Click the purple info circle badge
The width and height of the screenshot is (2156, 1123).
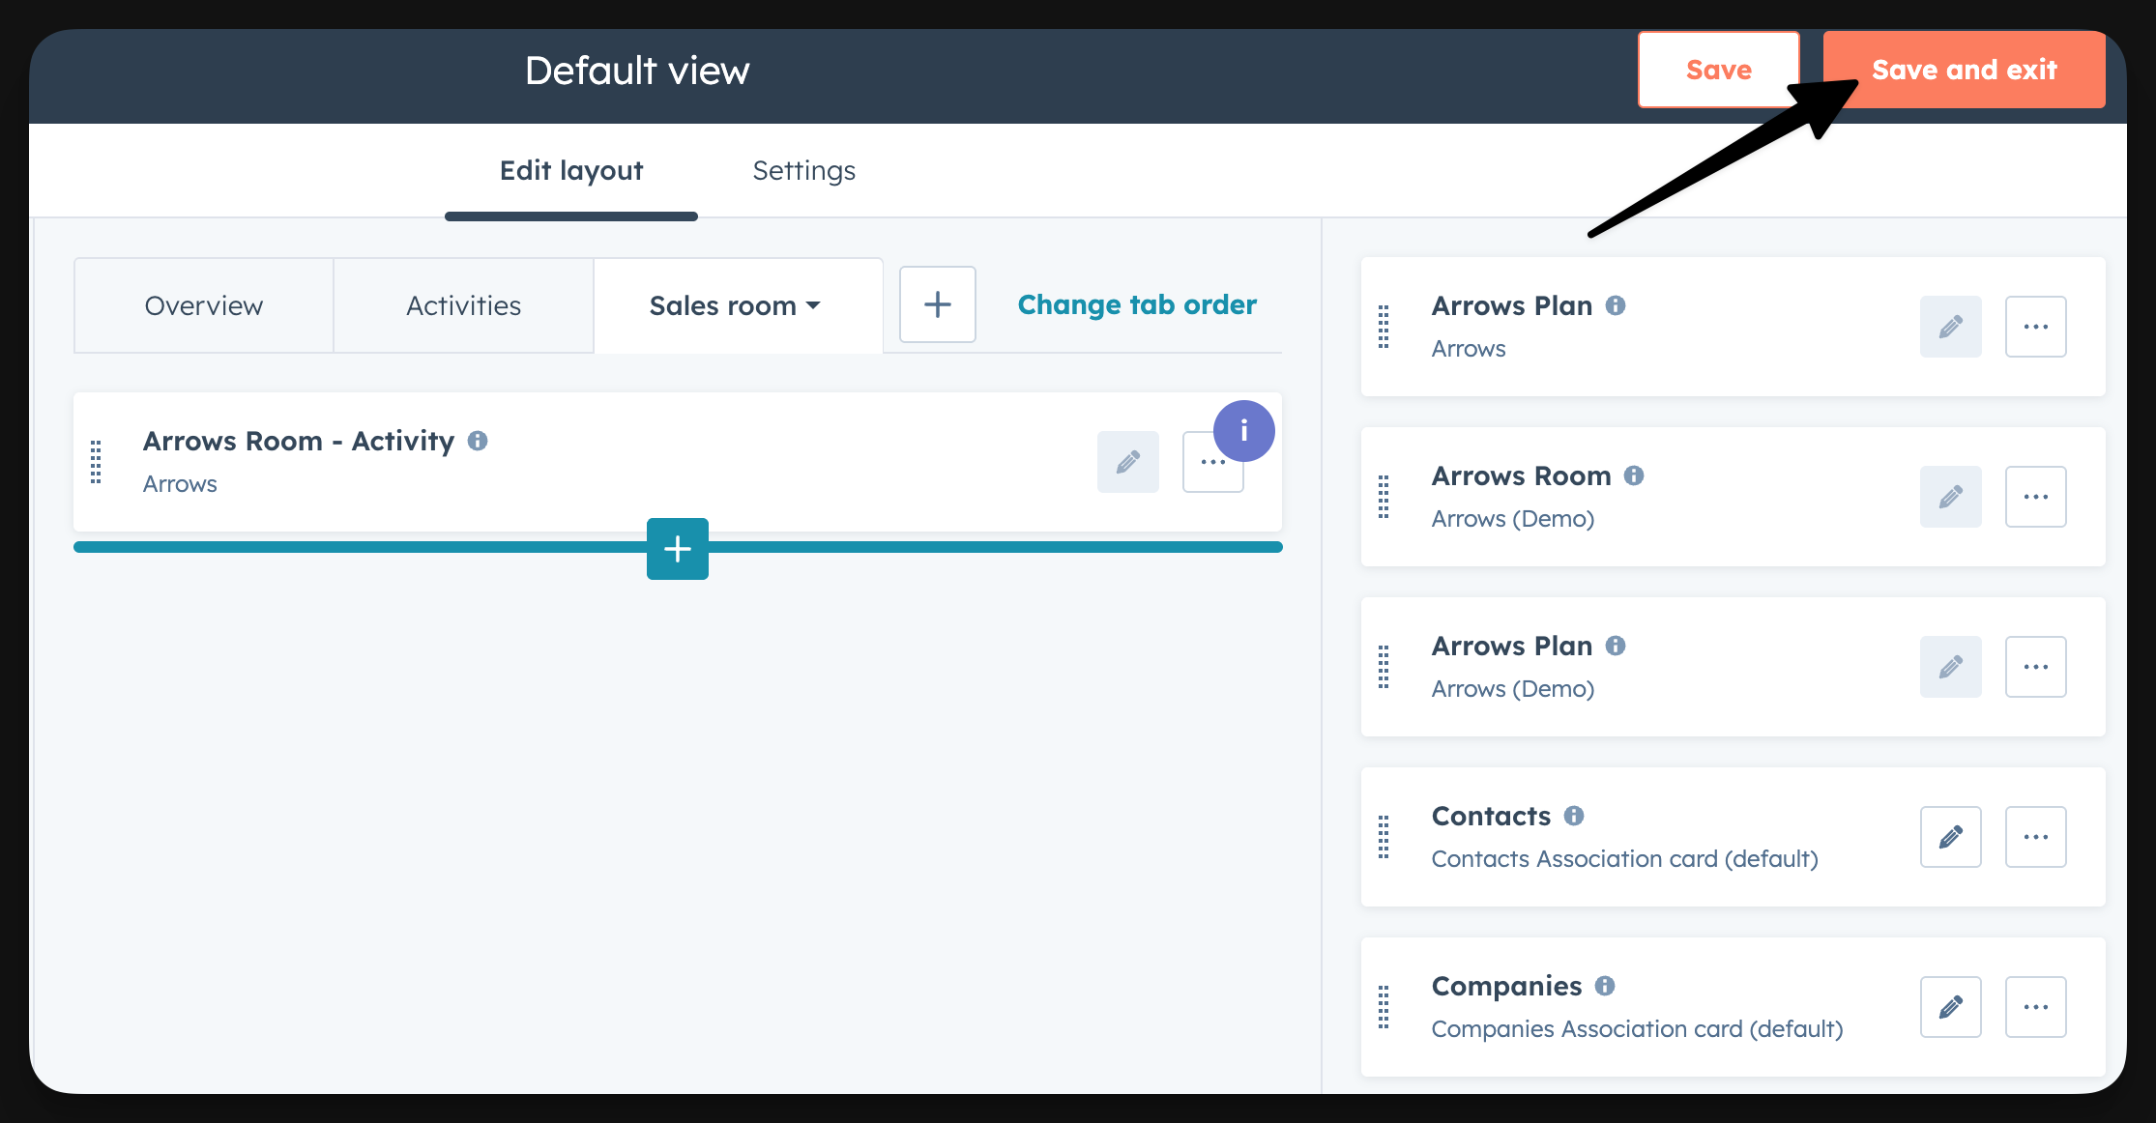point(1243,431)
